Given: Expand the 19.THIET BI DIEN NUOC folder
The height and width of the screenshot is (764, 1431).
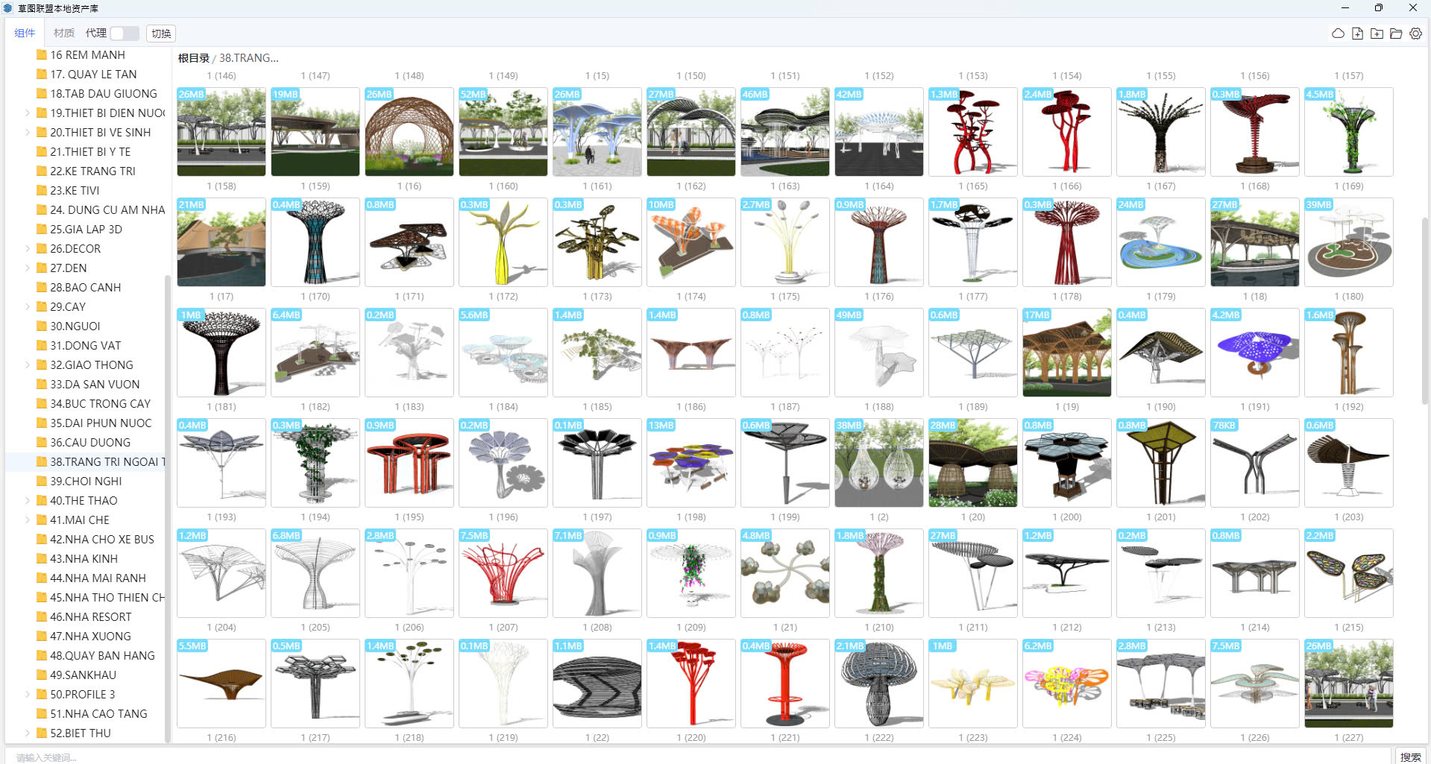Looking at the screenshot, I should coord(28,113).
